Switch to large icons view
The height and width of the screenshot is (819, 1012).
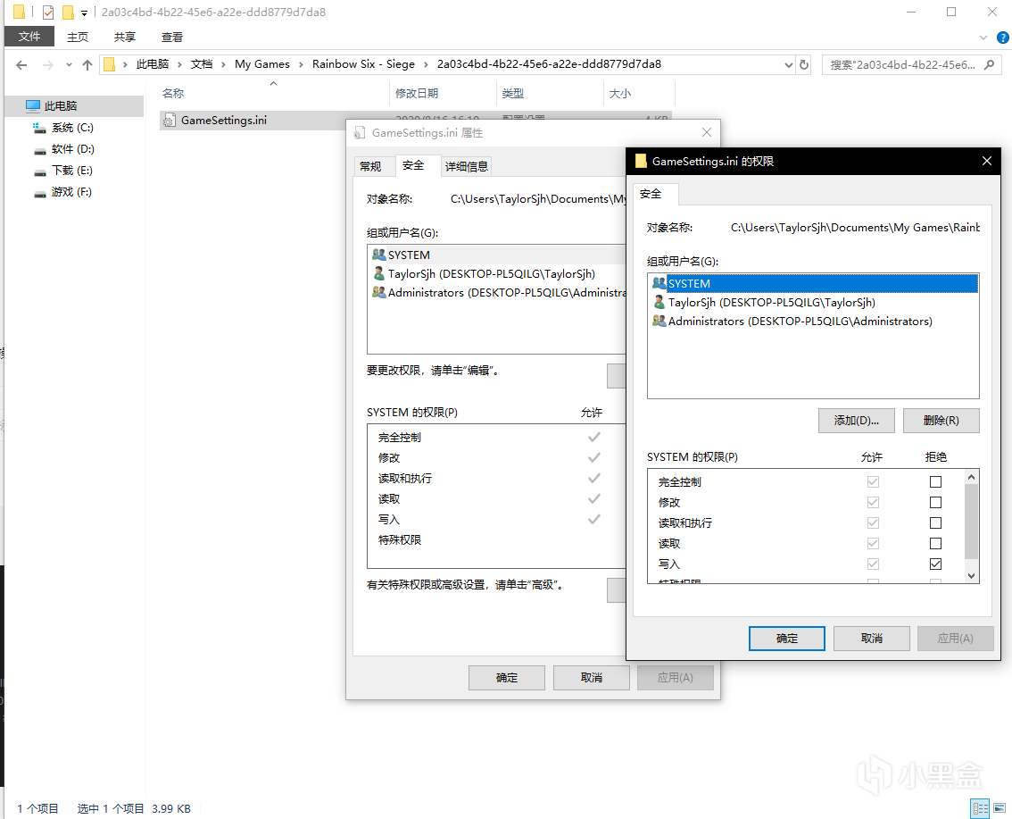(x=1000, y=808)
